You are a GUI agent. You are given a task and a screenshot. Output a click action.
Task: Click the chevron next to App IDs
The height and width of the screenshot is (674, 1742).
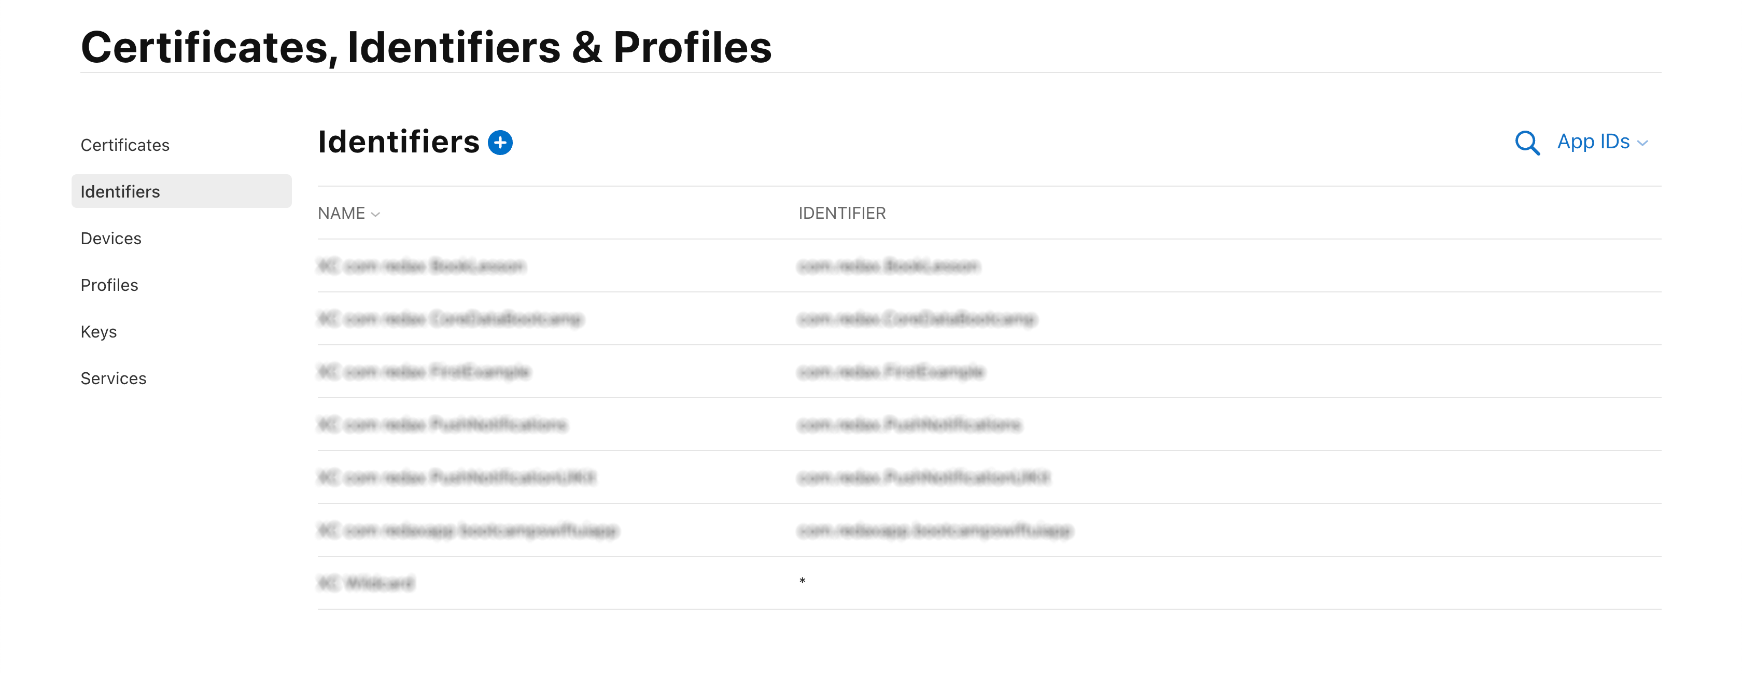1642,143
